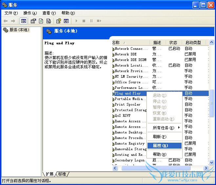Select the Network Locati... service row

pos(161,65)
